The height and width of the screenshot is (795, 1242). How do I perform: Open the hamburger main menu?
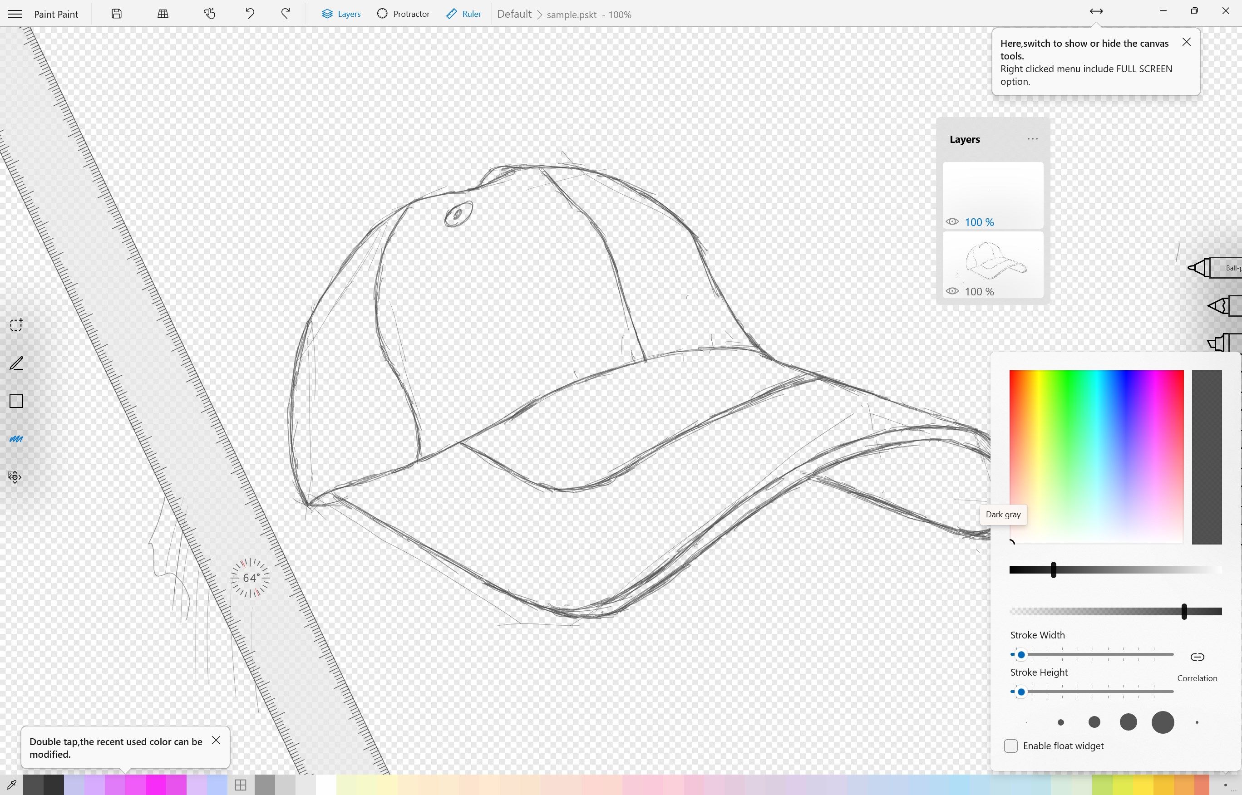(15, 14)
